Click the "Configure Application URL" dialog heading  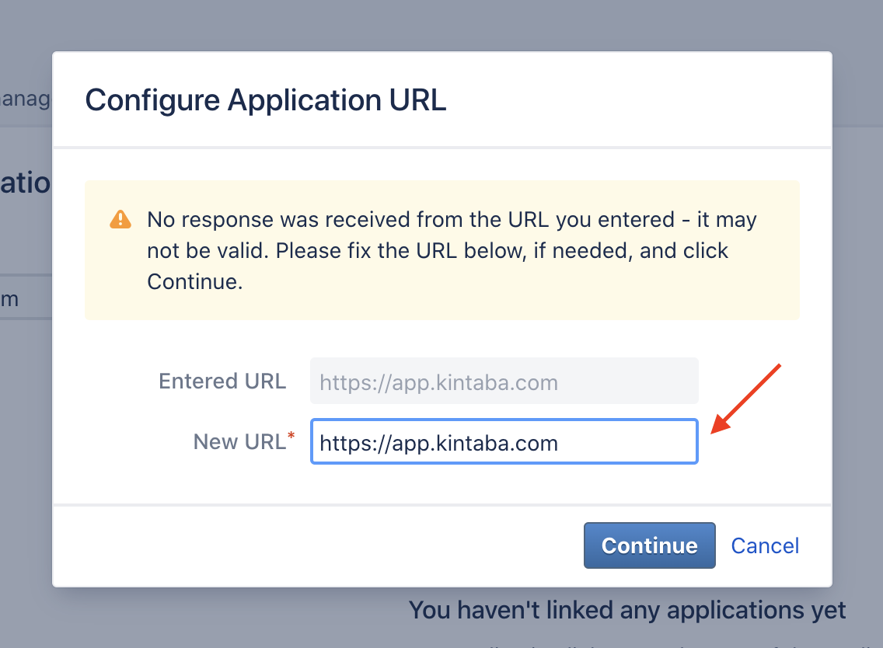click(265, 100)
